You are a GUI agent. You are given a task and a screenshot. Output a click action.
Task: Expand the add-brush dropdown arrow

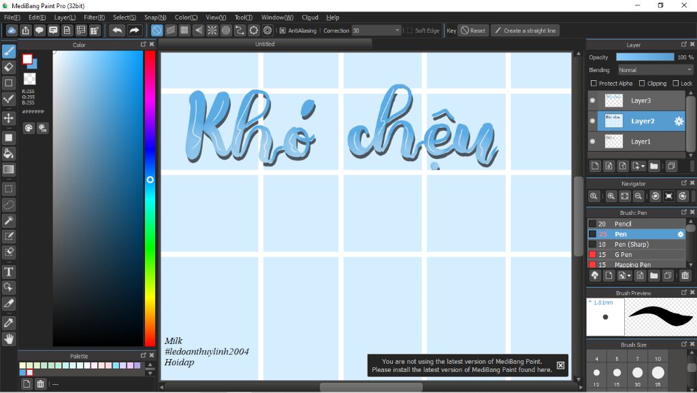629,276
